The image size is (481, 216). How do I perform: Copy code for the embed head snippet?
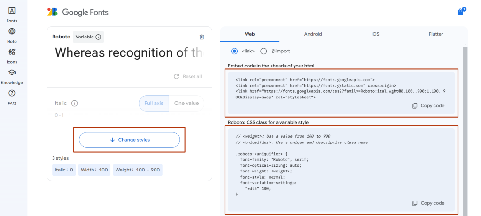428,106
